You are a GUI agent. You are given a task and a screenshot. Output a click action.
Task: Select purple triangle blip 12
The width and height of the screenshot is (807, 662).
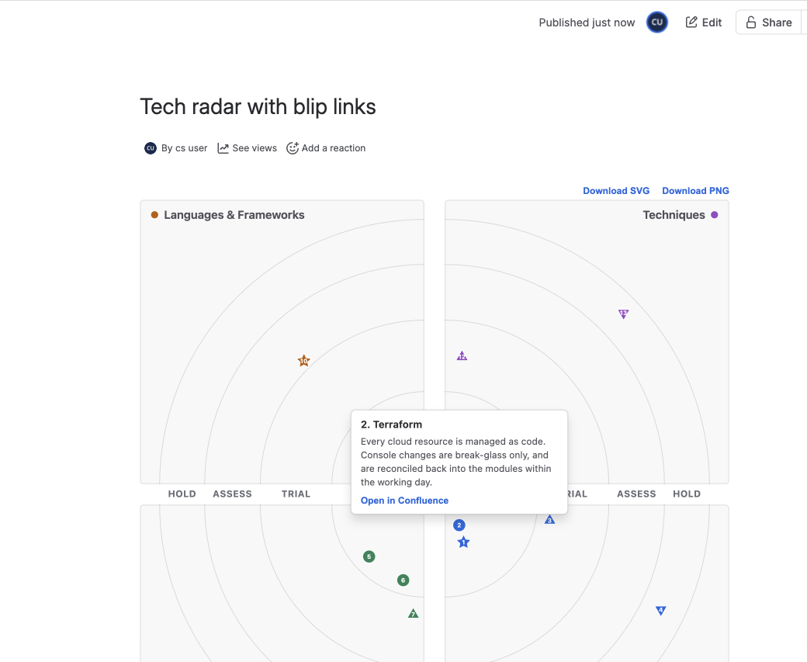coord(462,355)
